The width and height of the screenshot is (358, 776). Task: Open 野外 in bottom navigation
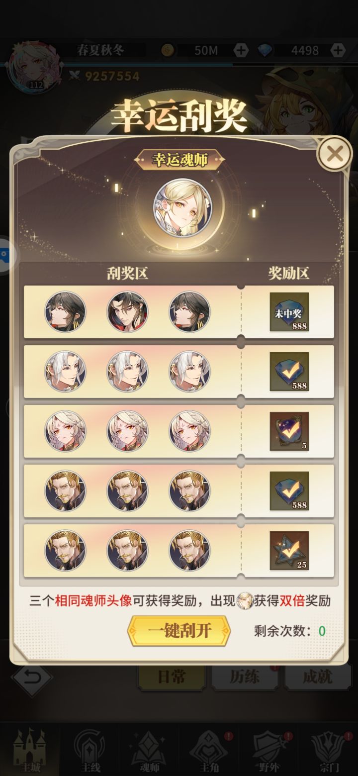pyautogui.click(x=268, y=749)
